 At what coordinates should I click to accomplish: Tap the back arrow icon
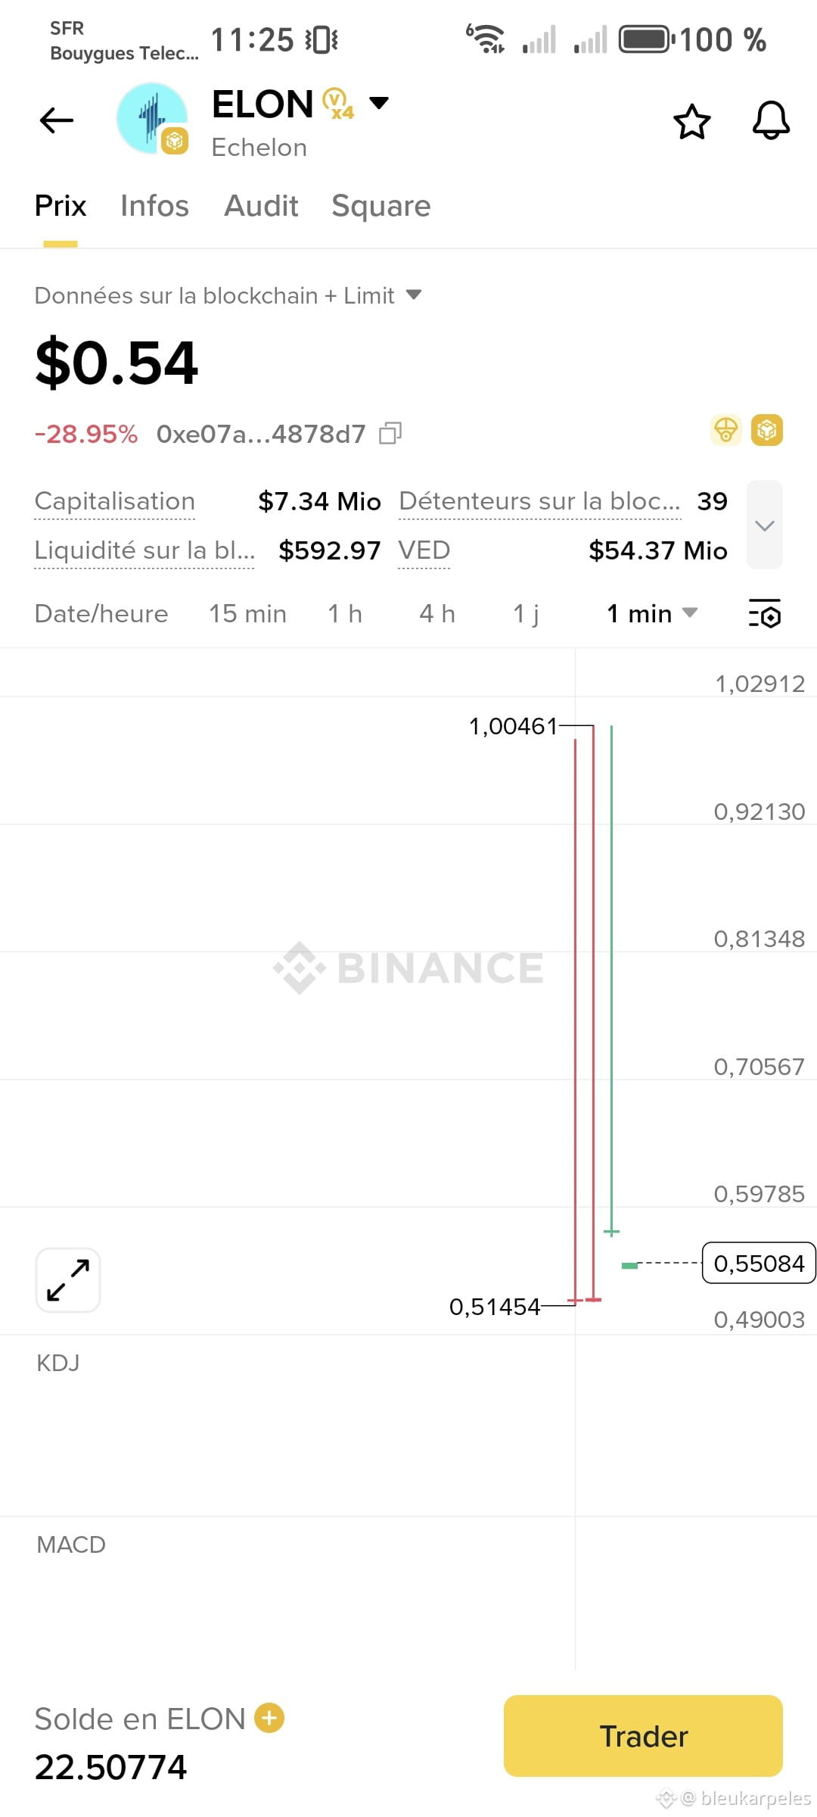57,120
